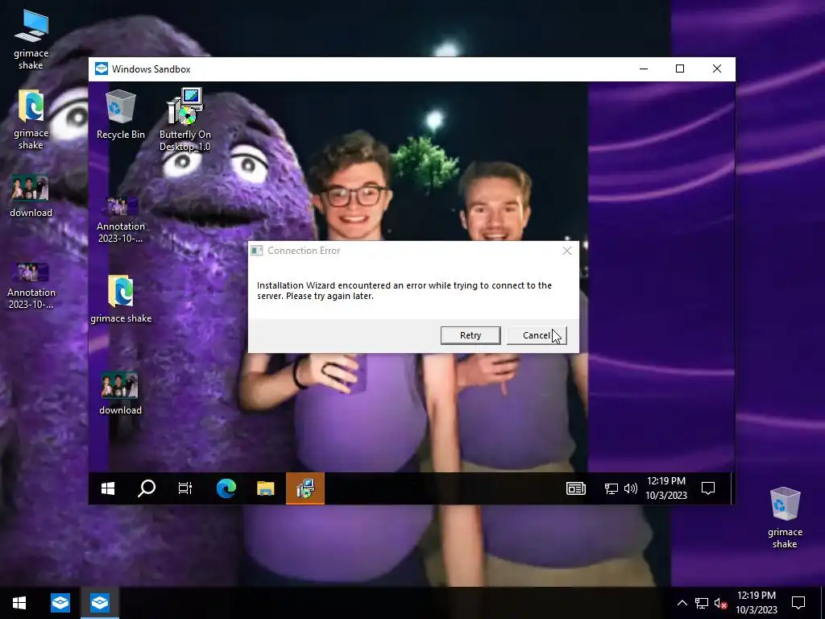
Task: Close the Connection Error dialog
Action: pos(566,251)
